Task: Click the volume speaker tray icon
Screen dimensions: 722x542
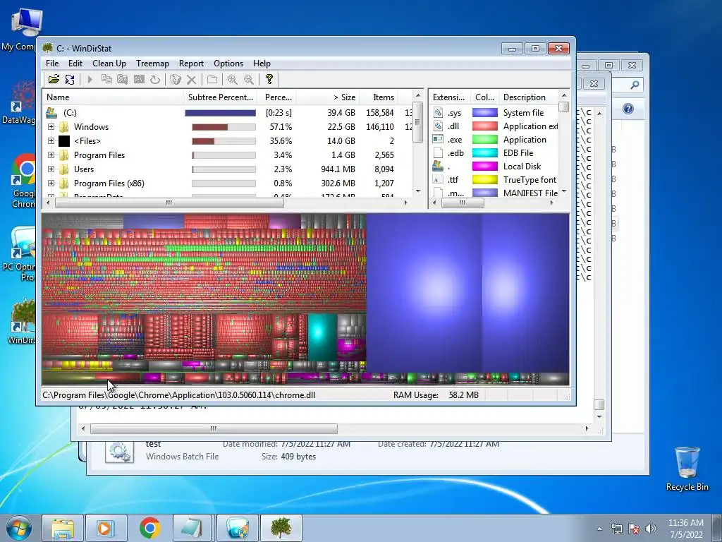Action: (651, 529)
